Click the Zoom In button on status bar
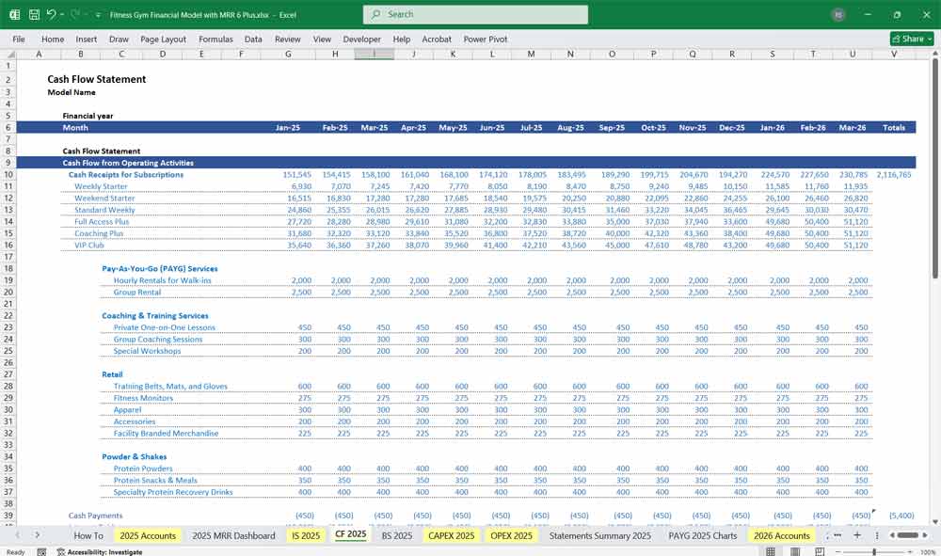Screen dimensions: 941x556 (910, 551)
